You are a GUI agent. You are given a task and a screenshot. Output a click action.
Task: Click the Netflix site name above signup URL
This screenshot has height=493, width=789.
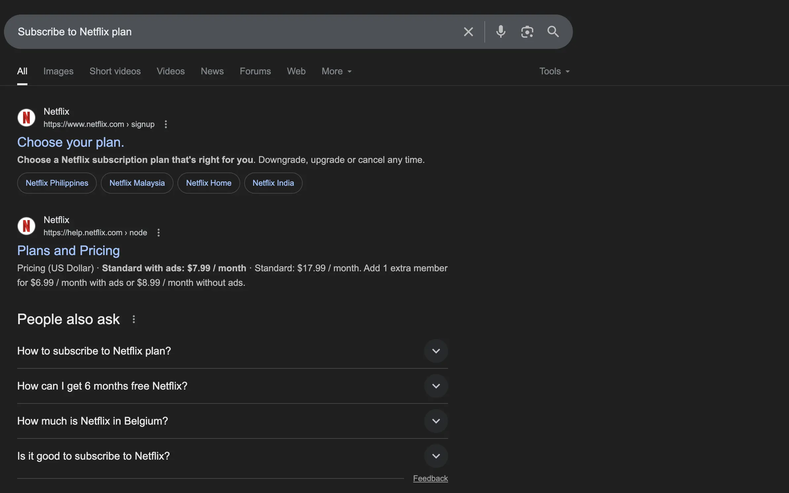(56, 112)
